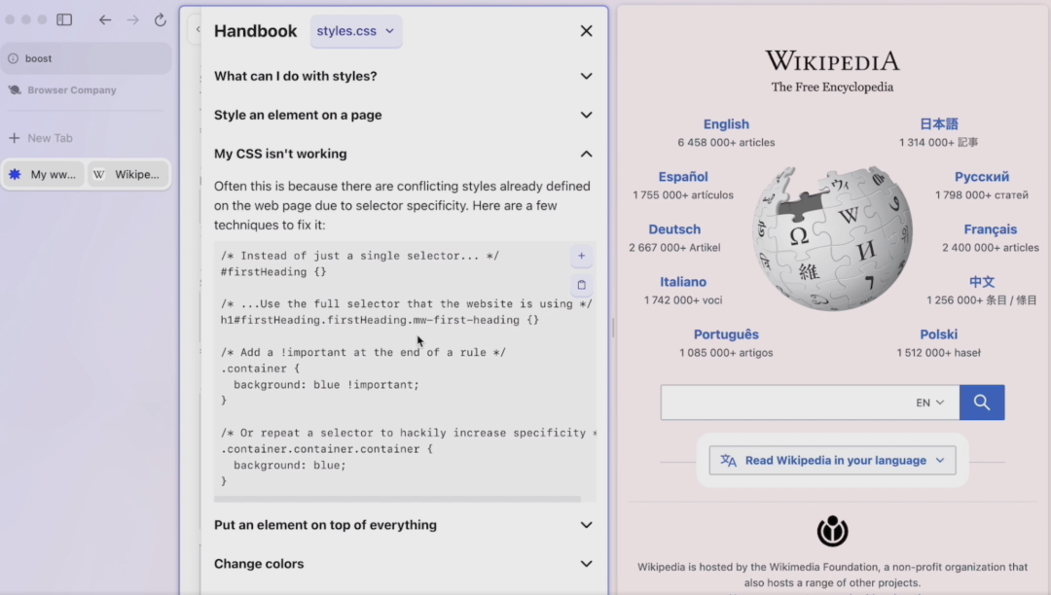The width and height of the screenshot is (1051, 595).
Task: Insert code snippet with plus icon
Action: [581, 256]
